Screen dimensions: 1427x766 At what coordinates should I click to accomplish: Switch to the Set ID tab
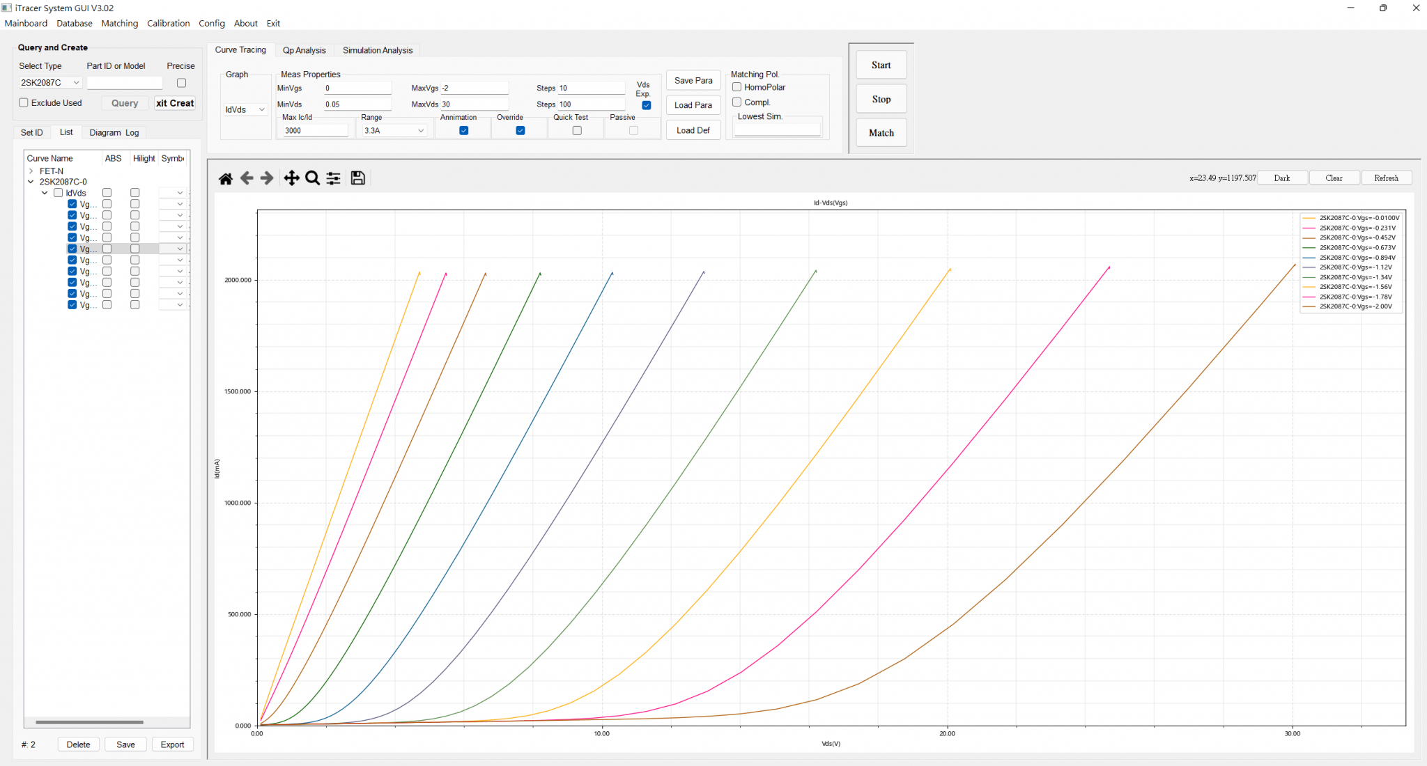click(x=31, y=132)
